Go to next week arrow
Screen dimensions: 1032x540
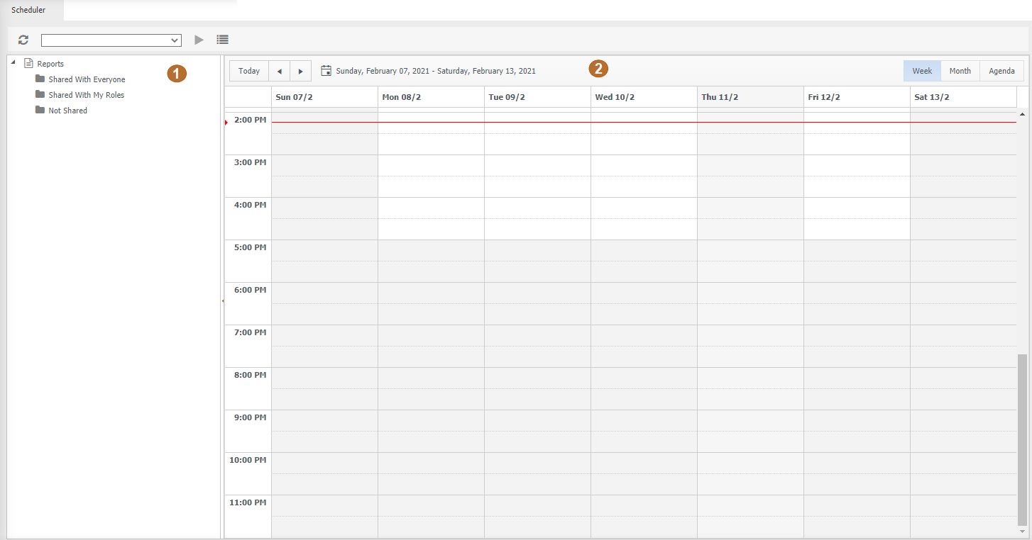click(x=301, y=71)
